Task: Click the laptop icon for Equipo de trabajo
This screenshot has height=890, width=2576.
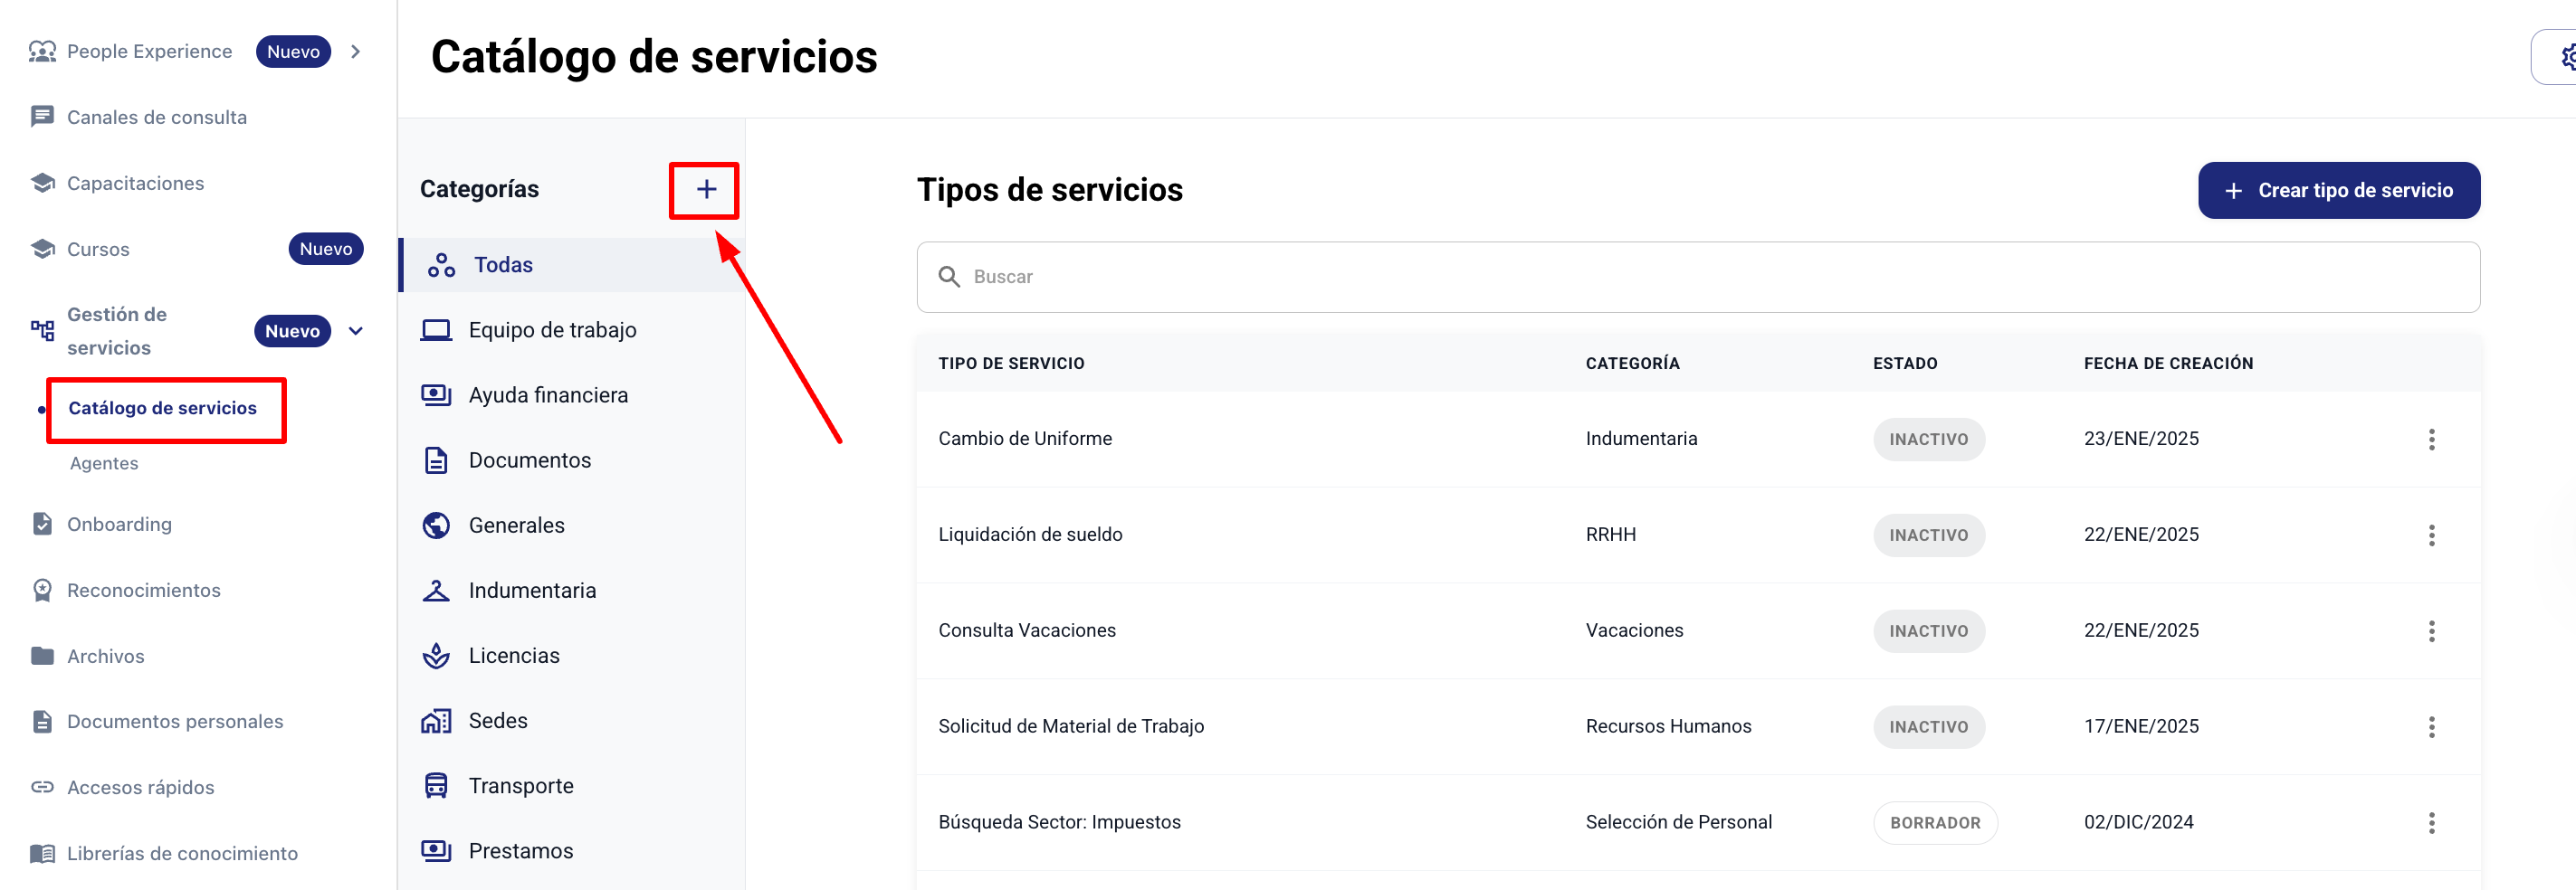Action: coord(436,329)
